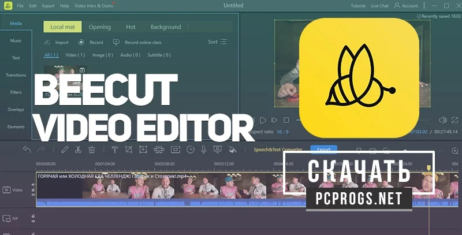Mute the Video track audio
The width and height of the screenshot is (462, 235).
(33, 185)
